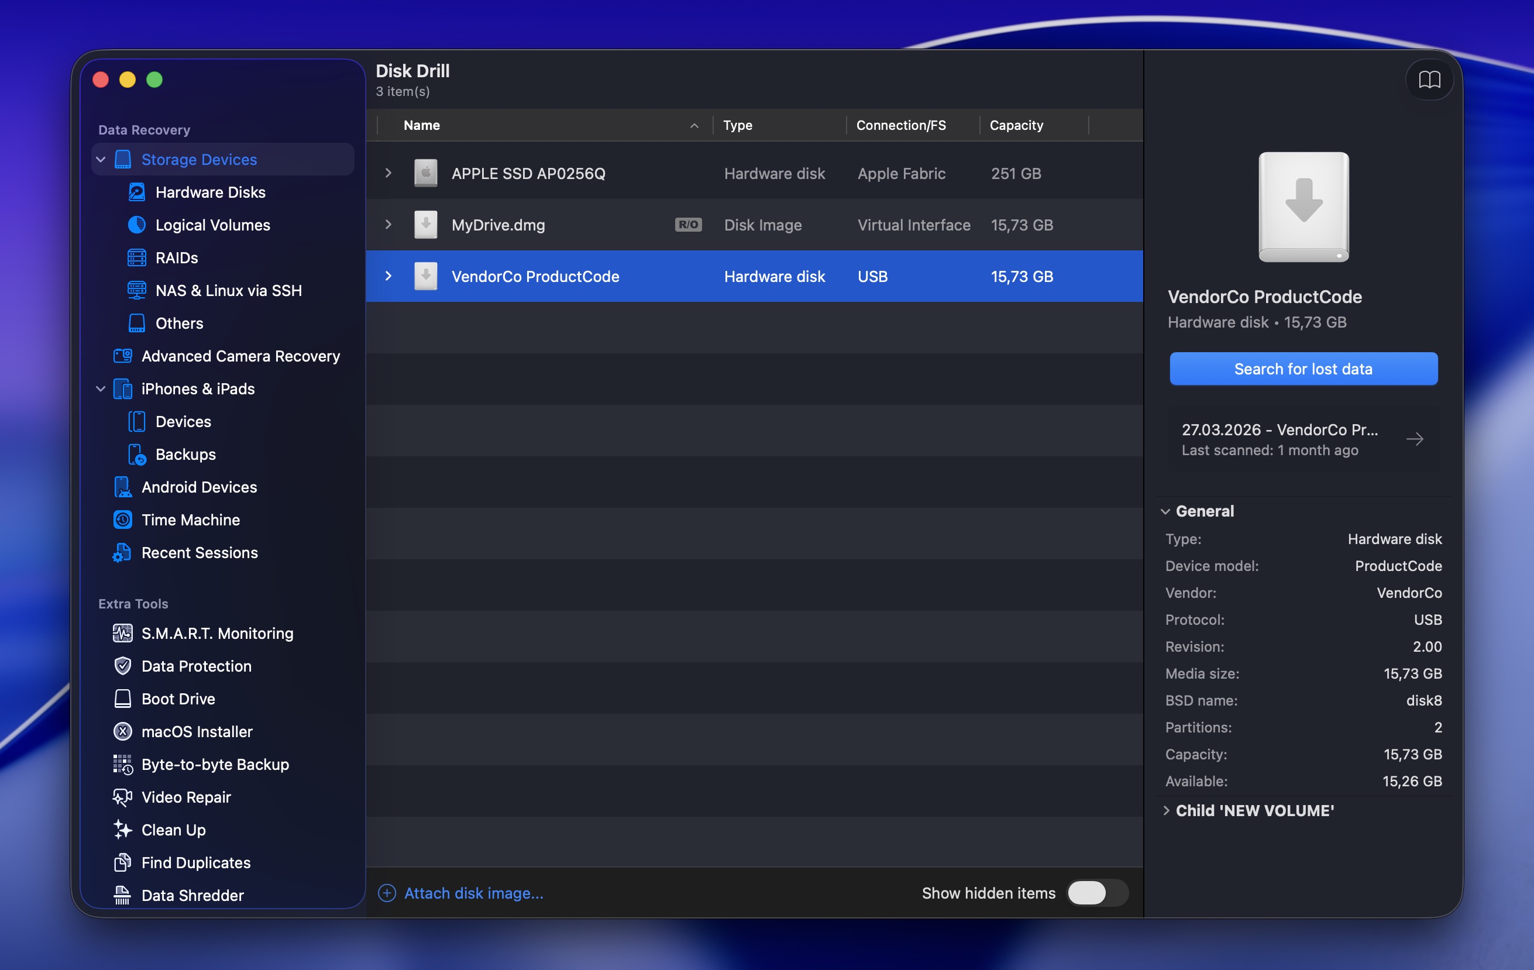Click the APPLE SSD AP0256Q drive icon

[x=425, y=173]
